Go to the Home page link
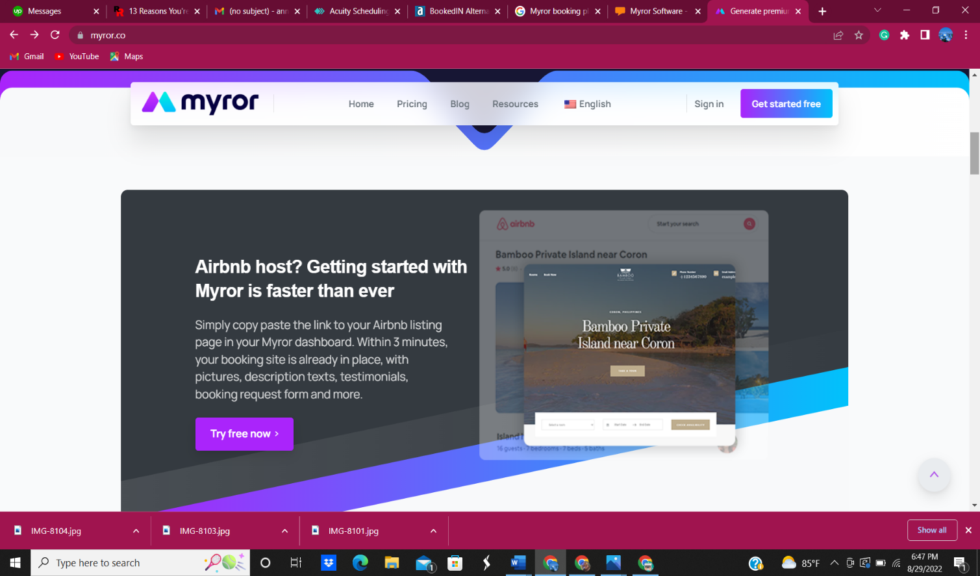Screen dimensions: 980x576 (361, 104)
